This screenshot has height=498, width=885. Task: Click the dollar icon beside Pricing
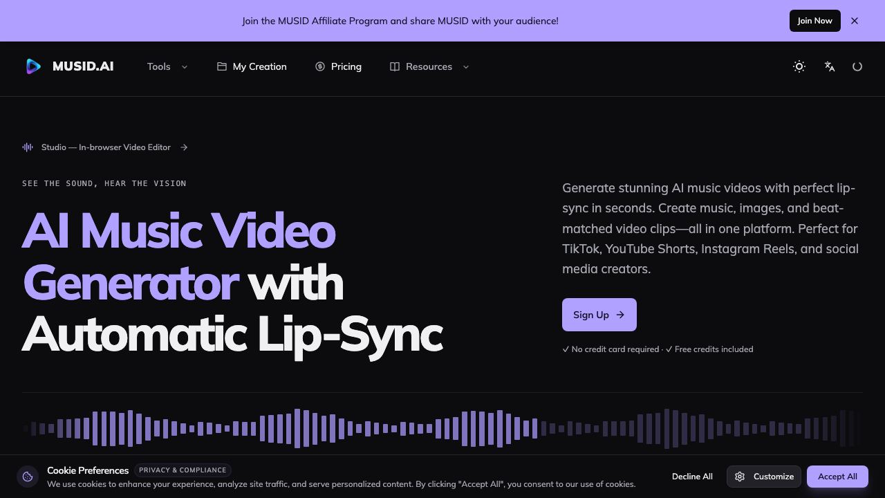click(x=320, y=66)
